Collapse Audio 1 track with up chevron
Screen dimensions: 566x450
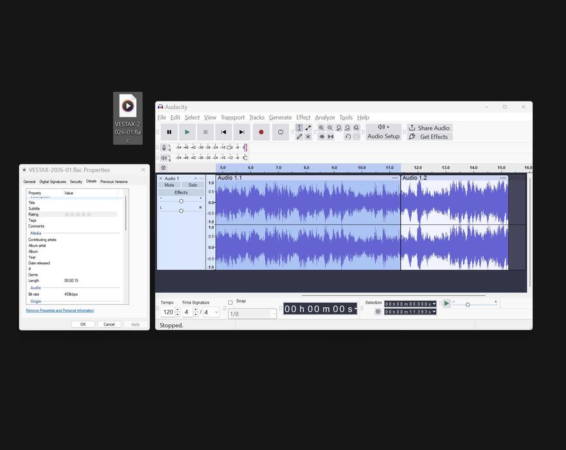coord(196,179)
